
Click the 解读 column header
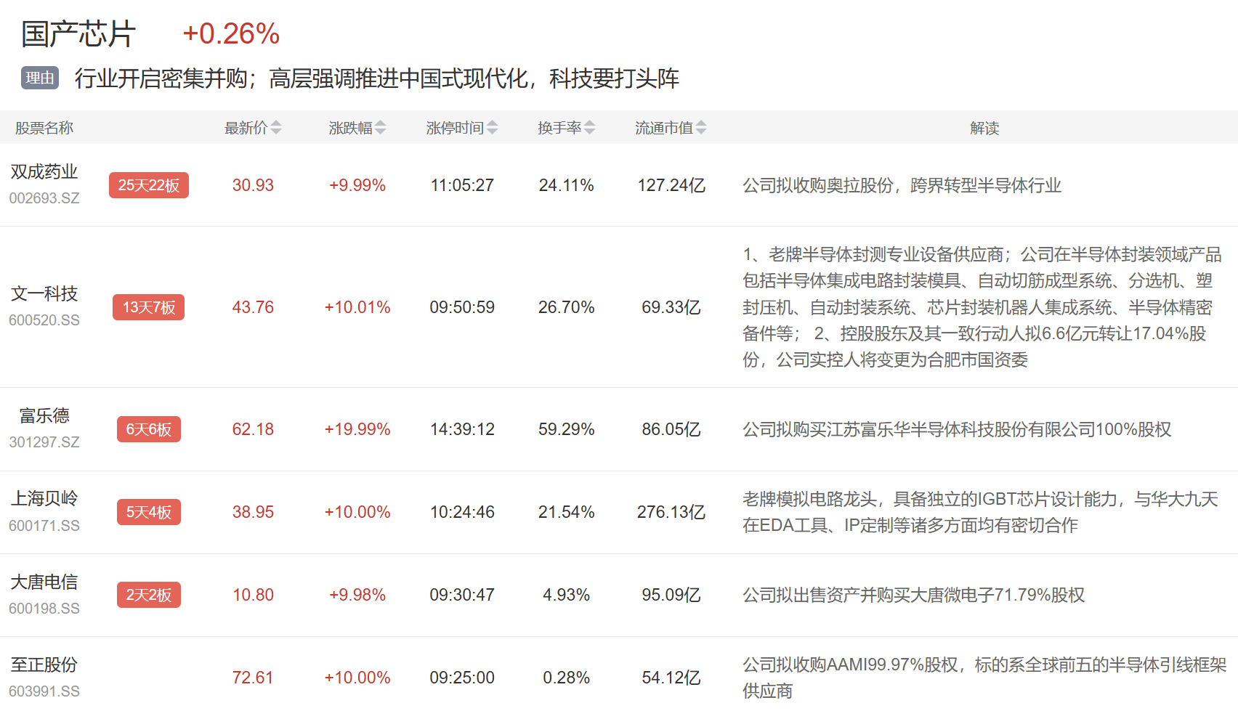984,128
